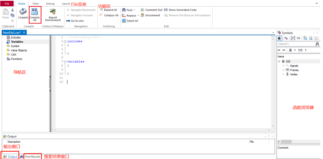Click Remove Old Browser Information
The width and height of the screenshot is (323, 159).
coord(187,15)
